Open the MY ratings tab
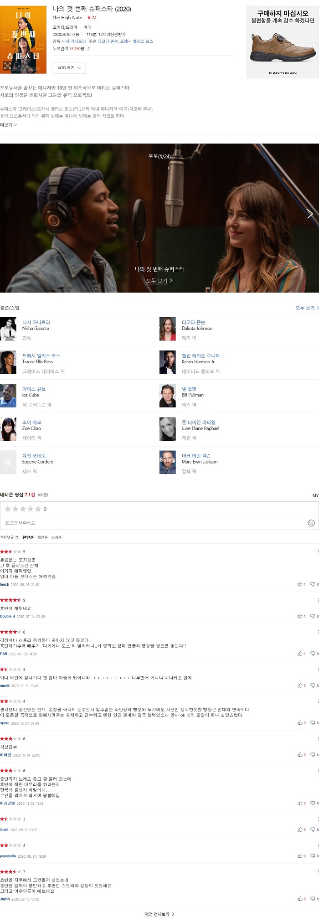 point(315,495)
